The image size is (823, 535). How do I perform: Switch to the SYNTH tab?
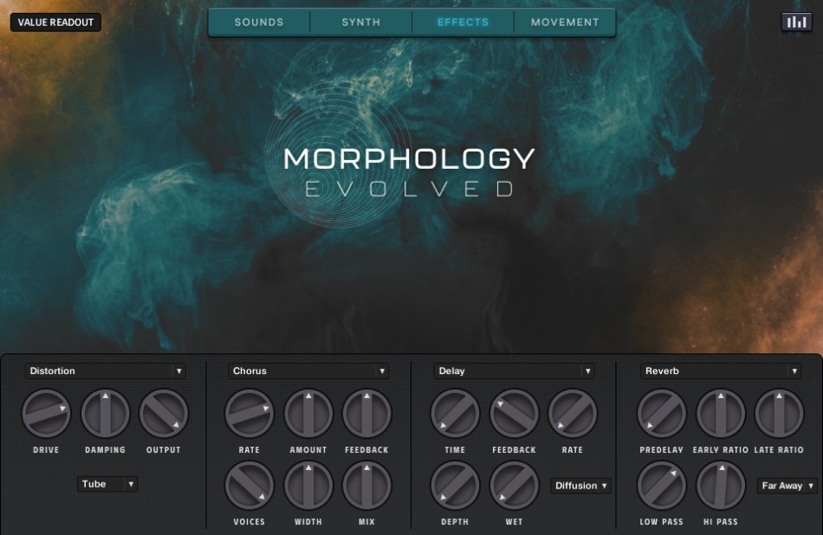(x=360, y=22)
